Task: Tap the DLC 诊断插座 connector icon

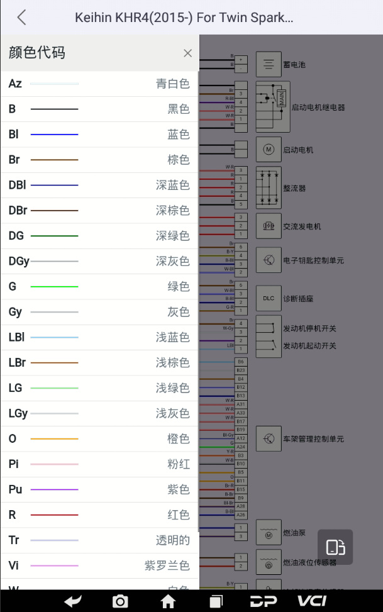Action: click(269, 298)
